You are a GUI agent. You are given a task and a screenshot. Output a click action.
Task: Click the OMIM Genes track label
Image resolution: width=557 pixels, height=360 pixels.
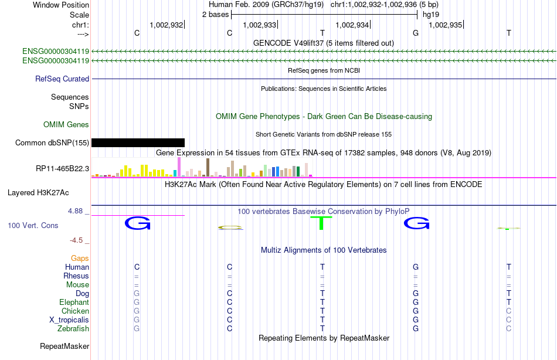tap(66, 125)
